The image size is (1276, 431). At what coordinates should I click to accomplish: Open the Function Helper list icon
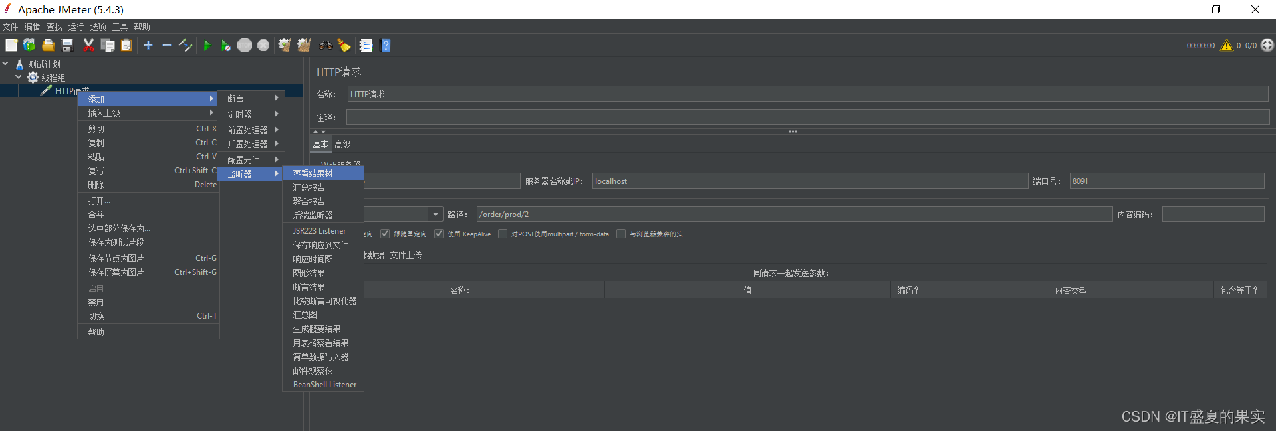[x=366, y=45]
